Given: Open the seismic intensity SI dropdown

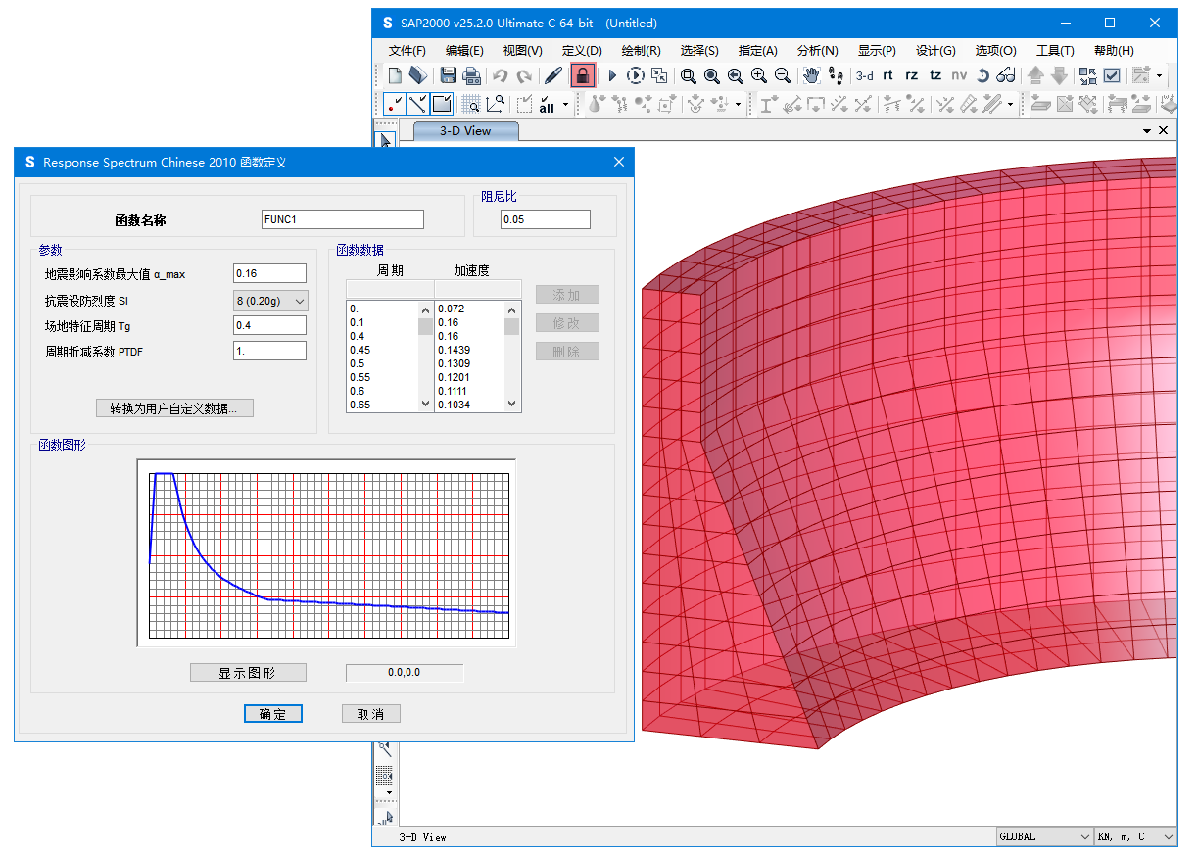Looking at the screenshot, I should coord(270,301).
